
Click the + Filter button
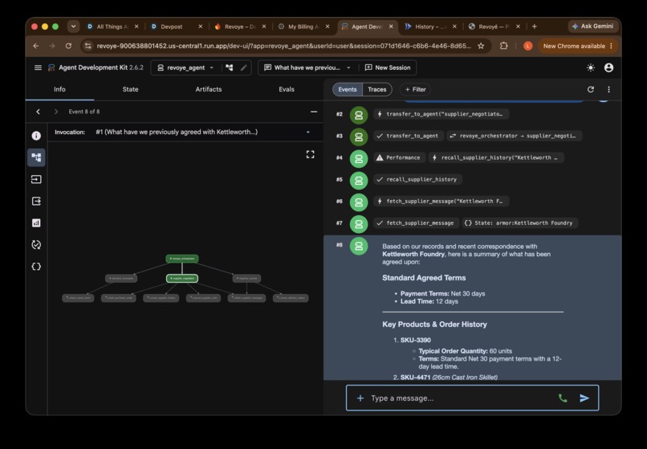415,89
